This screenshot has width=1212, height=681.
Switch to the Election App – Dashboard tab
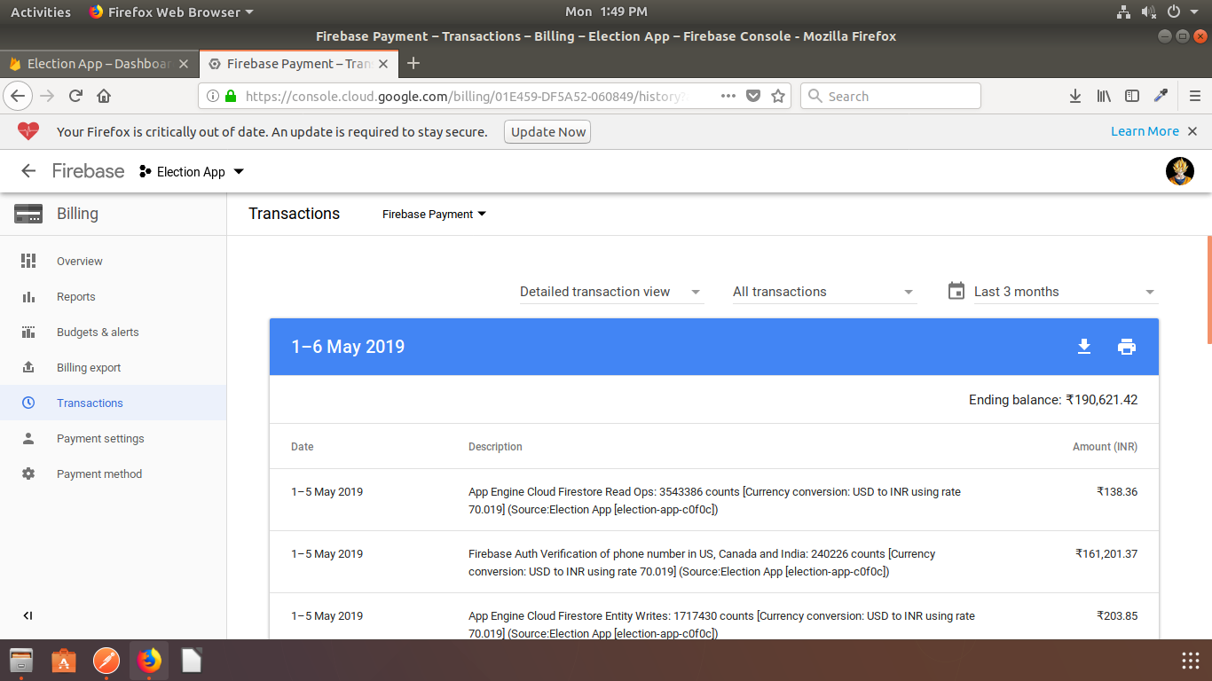click(x=98, y=64)
